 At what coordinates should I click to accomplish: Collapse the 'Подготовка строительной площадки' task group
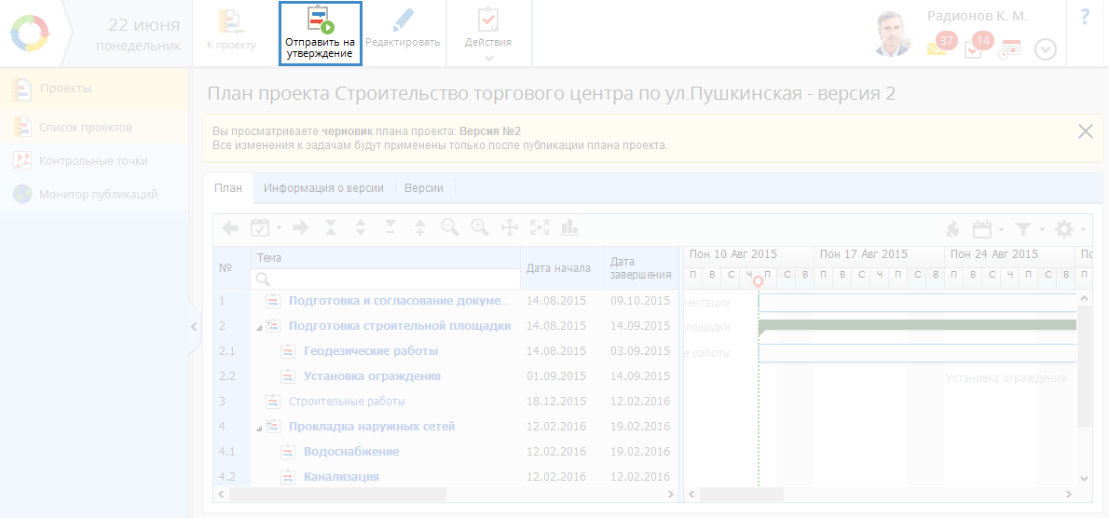tap(259, 327)
